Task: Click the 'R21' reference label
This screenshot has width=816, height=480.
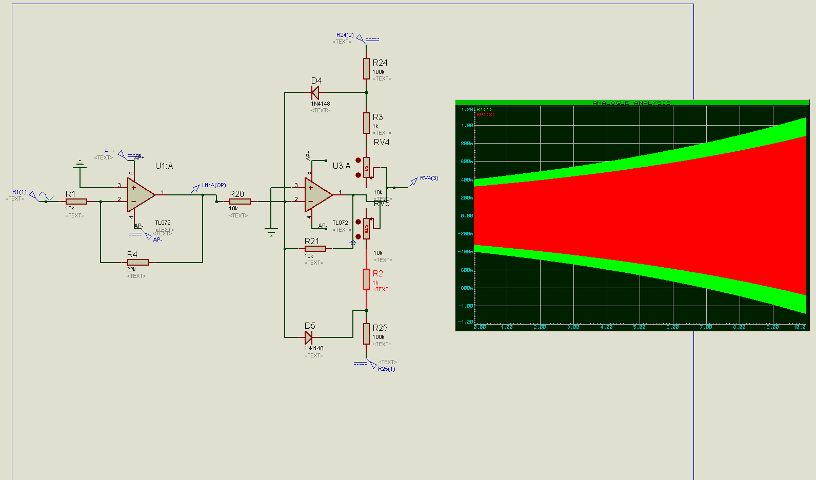Action: [x=312, y=241]
